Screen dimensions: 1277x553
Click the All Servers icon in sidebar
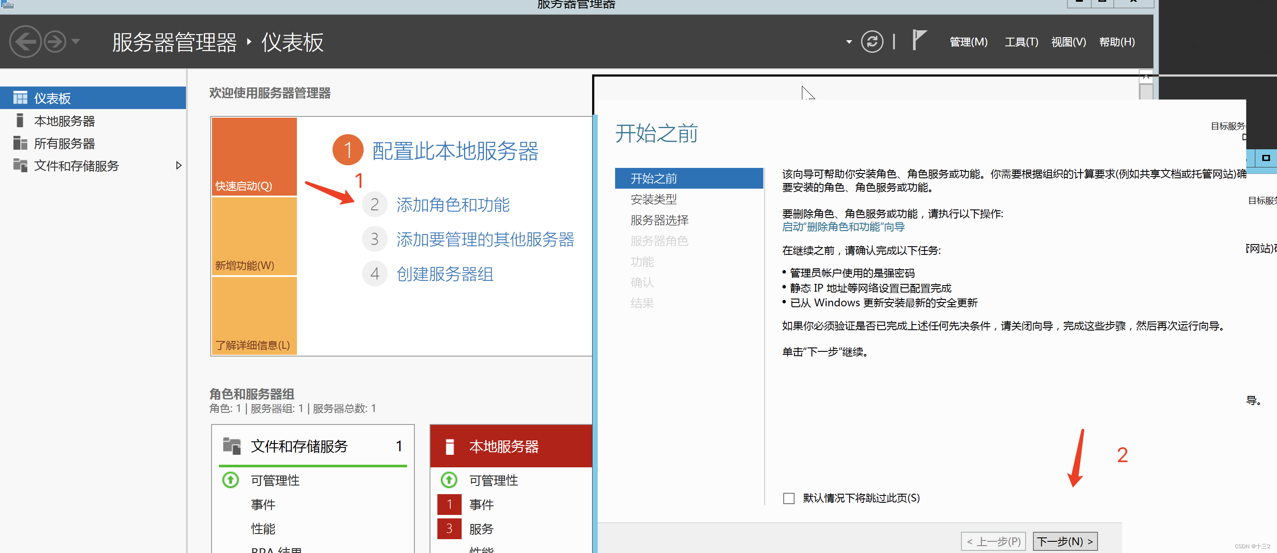tap(20, 144)
